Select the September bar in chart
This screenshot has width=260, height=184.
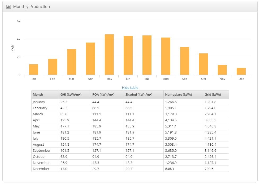(185, 61)
